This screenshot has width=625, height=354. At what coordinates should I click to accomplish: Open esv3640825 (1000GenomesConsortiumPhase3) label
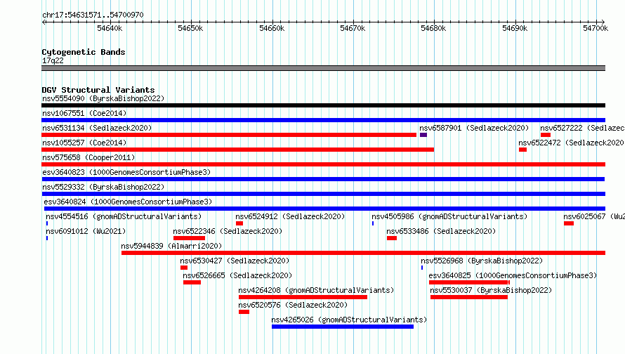click(x=513, y=275)
